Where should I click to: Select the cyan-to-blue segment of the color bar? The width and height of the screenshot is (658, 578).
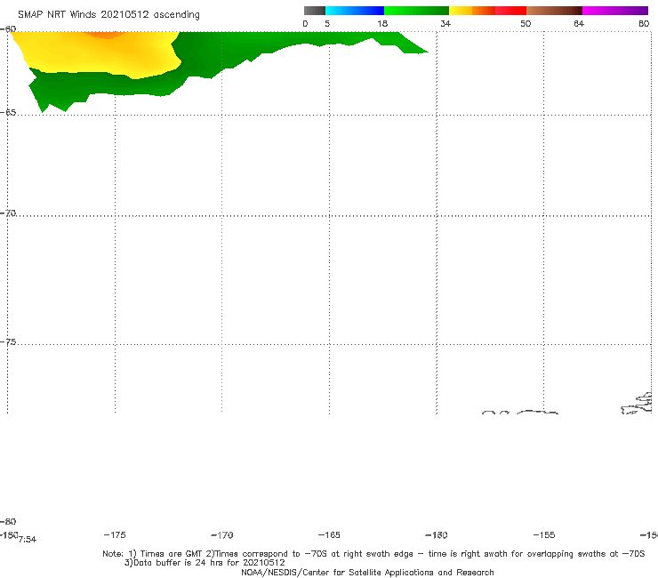click(x=355, y=11)
